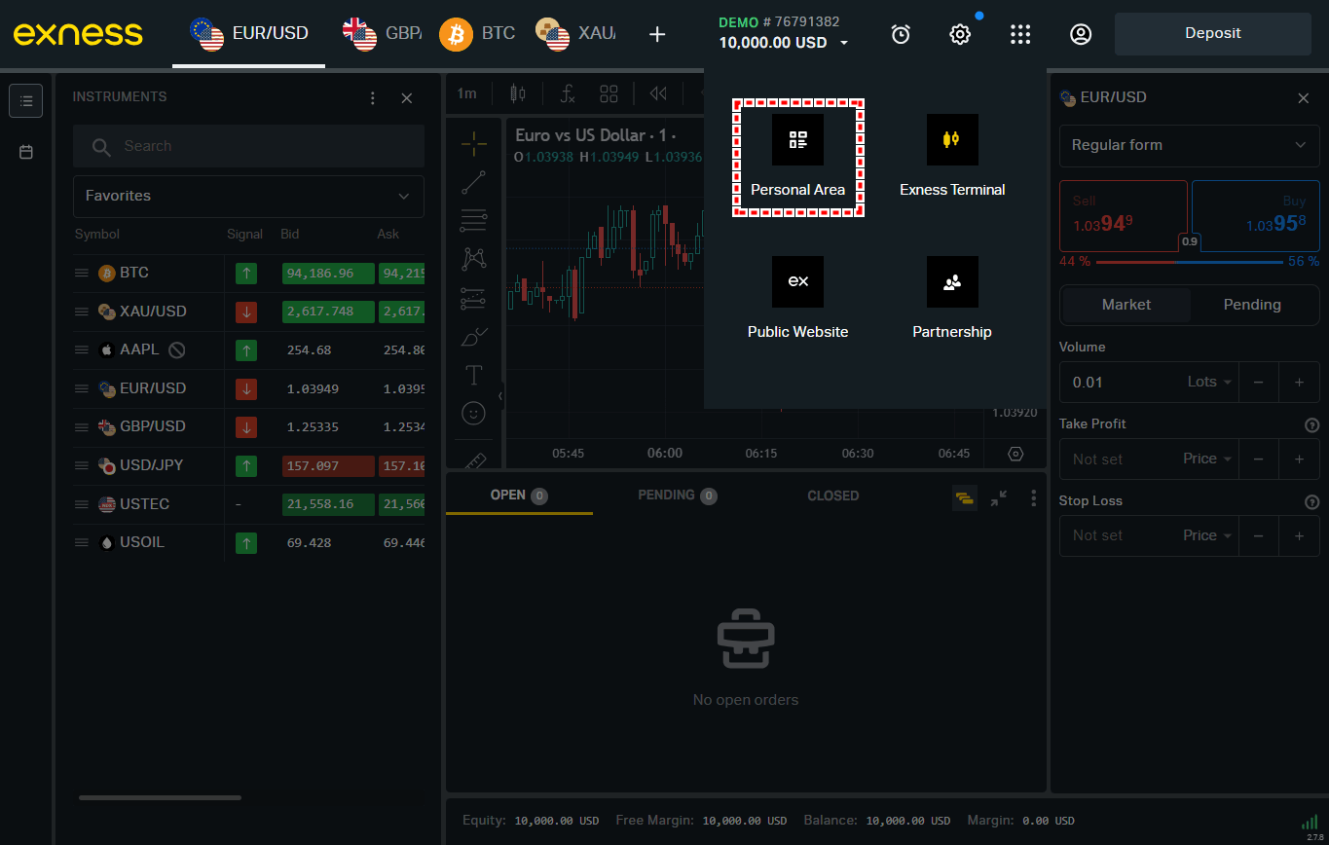Open the Stop Loss Price unit dropdown
This screenshot has width=1329, height=845.
coord(1207,535)
